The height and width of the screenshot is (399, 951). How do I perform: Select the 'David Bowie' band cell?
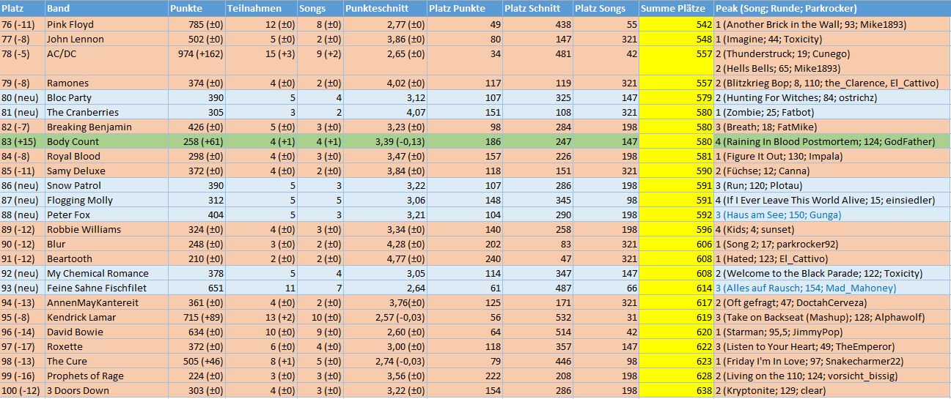(x=106, y=332)
